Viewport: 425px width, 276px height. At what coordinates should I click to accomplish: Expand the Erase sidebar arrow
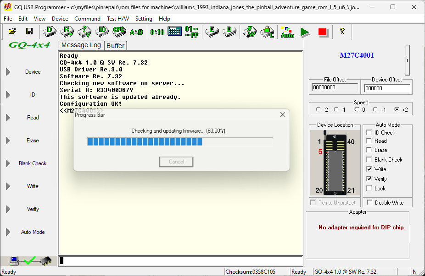point(8,141)
